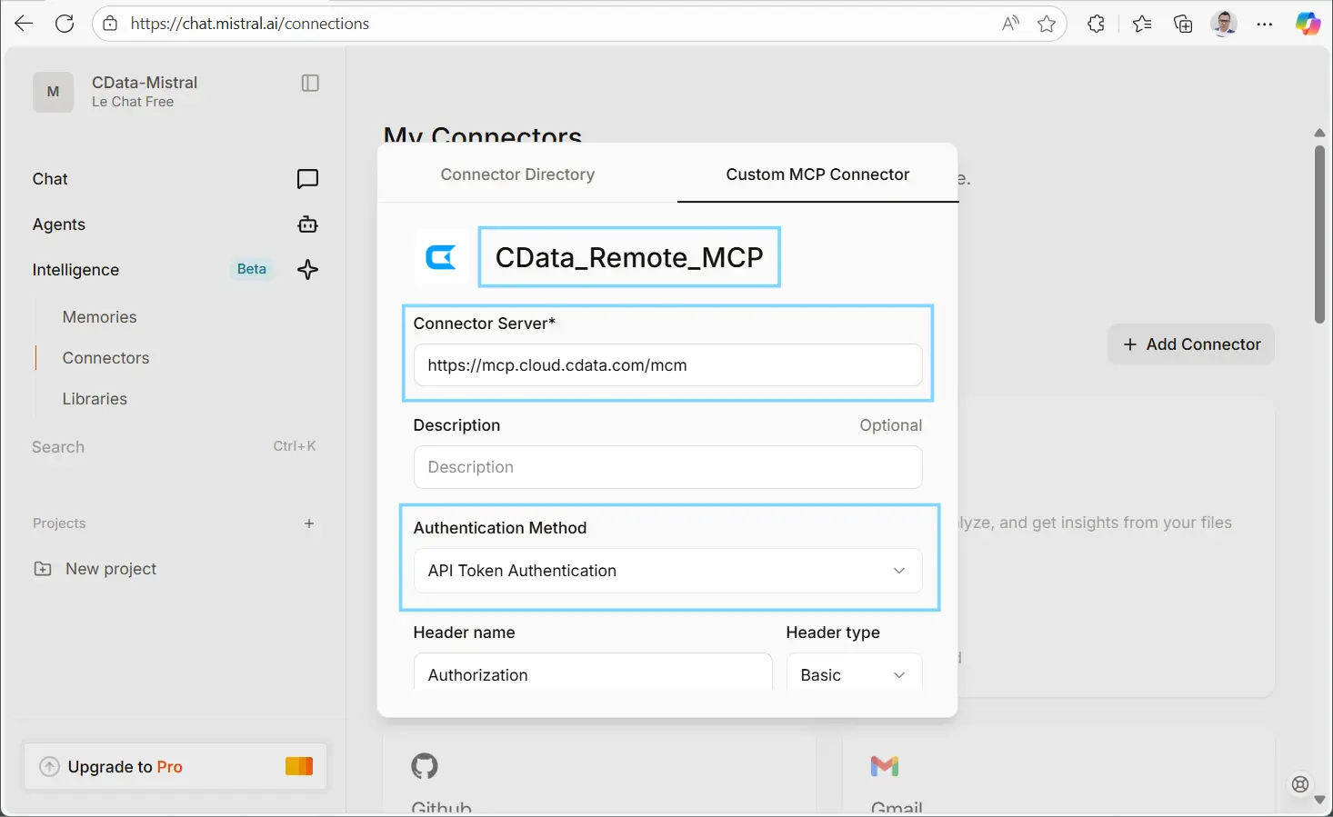Open browser extensions puzzle icon
The width and height of the screenshot is (1333, 817).
[1096, 25]
